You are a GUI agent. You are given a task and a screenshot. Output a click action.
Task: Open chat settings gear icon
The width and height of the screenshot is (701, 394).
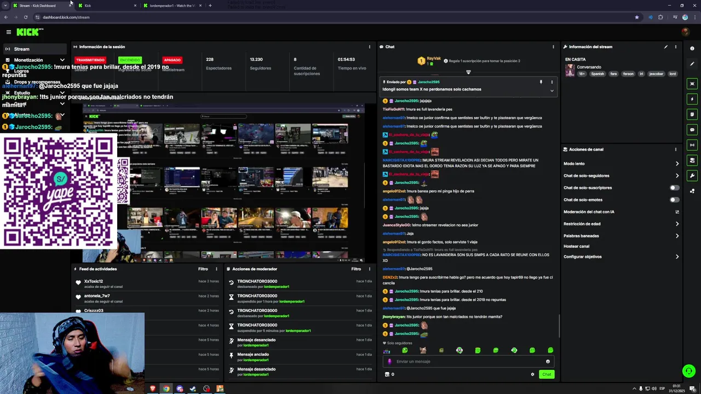[x=532, y=374]
